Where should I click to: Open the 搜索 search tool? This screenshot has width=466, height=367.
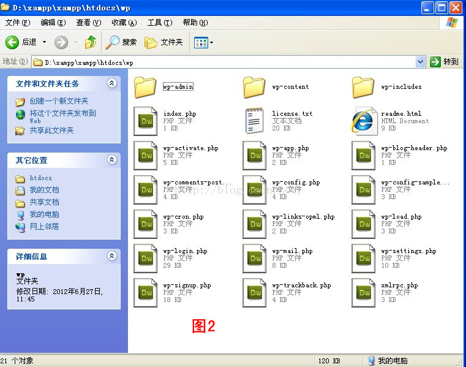121,42
